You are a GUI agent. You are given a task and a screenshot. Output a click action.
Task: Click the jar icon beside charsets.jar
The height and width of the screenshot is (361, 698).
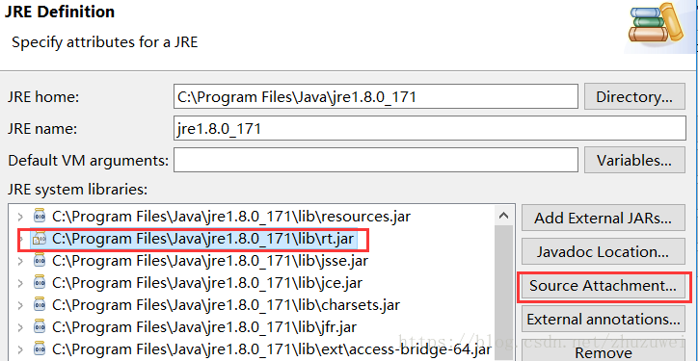(x=40, y=305)
